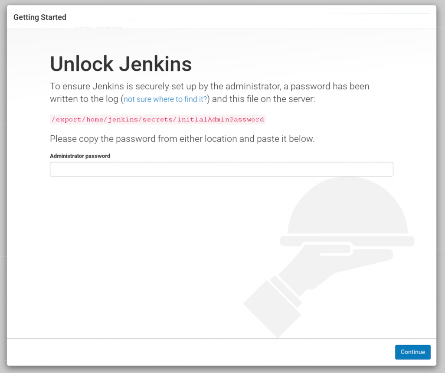Click the footer bar left of Continue
445x373 pixels.
pyautogui.click(x=195, y=352)
